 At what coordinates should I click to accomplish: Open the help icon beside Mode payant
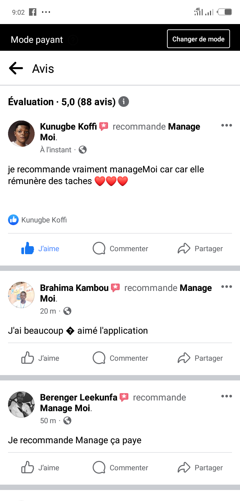[x=73, y=40]
